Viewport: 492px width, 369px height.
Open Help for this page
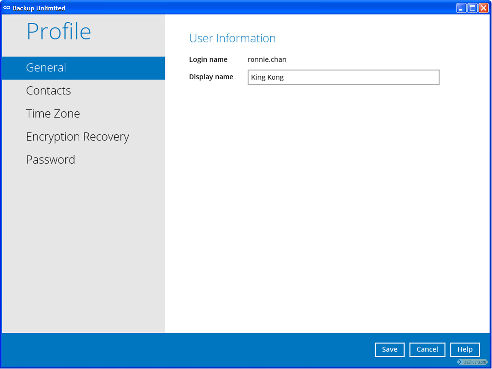tap(465, 350)
